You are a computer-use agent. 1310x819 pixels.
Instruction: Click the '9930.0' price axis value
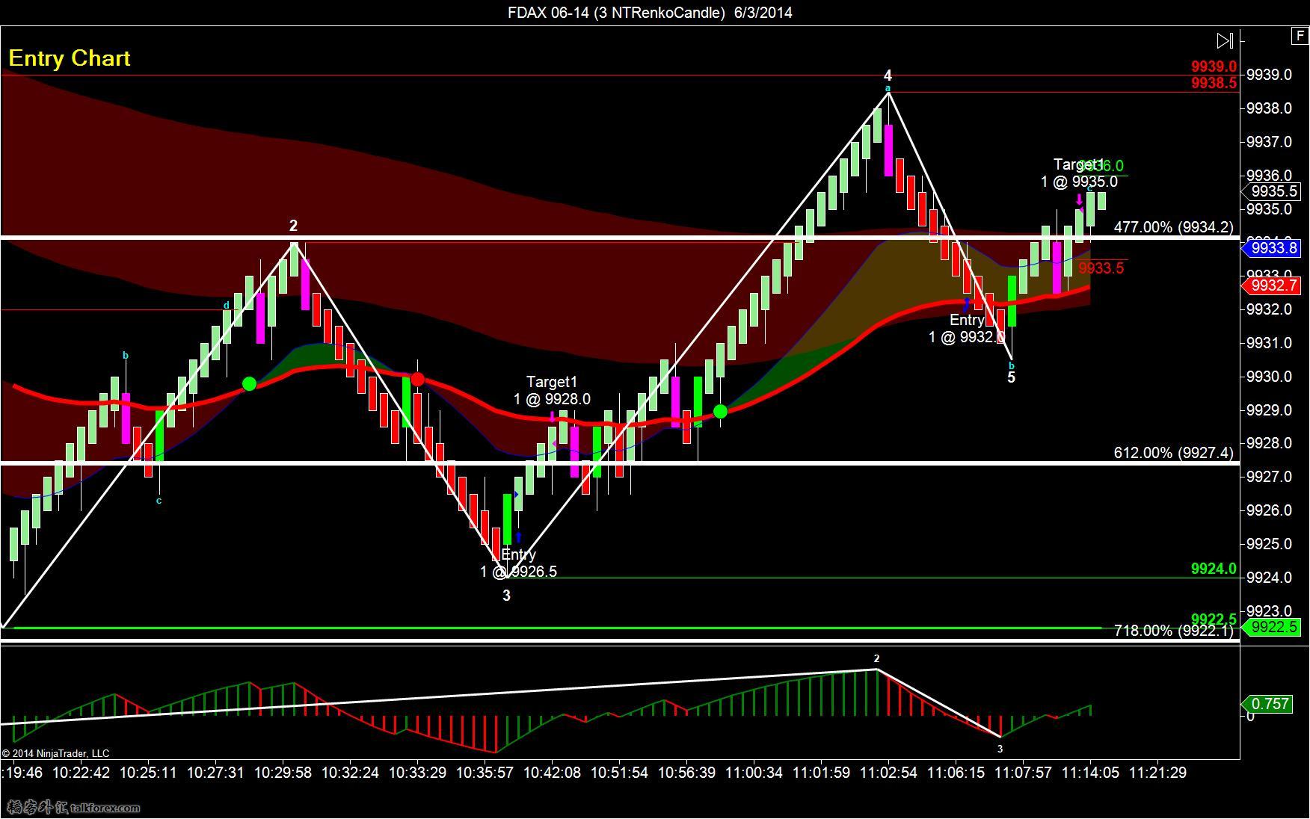(x=1269, y=377)
